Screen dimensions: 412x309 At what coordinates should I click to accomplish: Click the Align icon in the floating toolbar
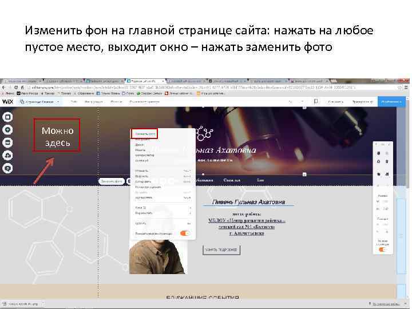click(x=387, y=174)
